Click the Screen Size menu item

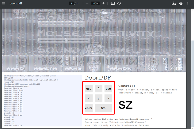(77, 17)
